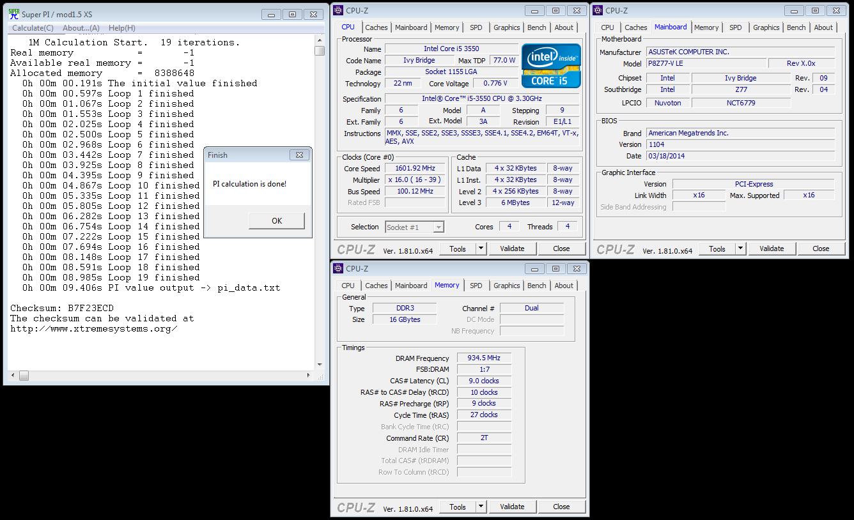Switch to About tab in CPU window
This screenshot has width=854, height=520.
[x=564, y=27]
